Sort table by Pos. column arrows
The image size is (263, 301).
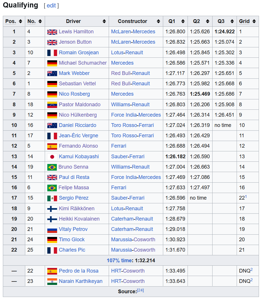click(21, 21)
